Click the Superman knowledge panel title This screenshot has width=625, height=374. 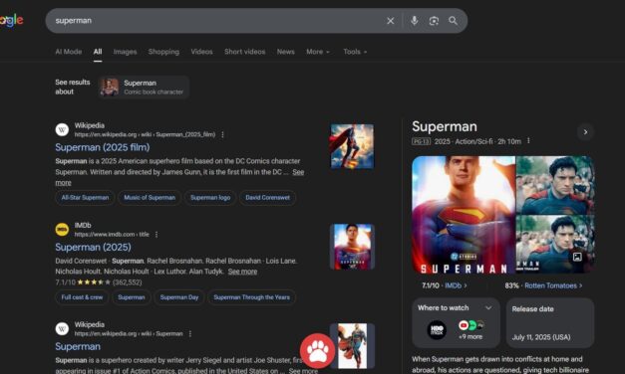click(x=445, y=126)
